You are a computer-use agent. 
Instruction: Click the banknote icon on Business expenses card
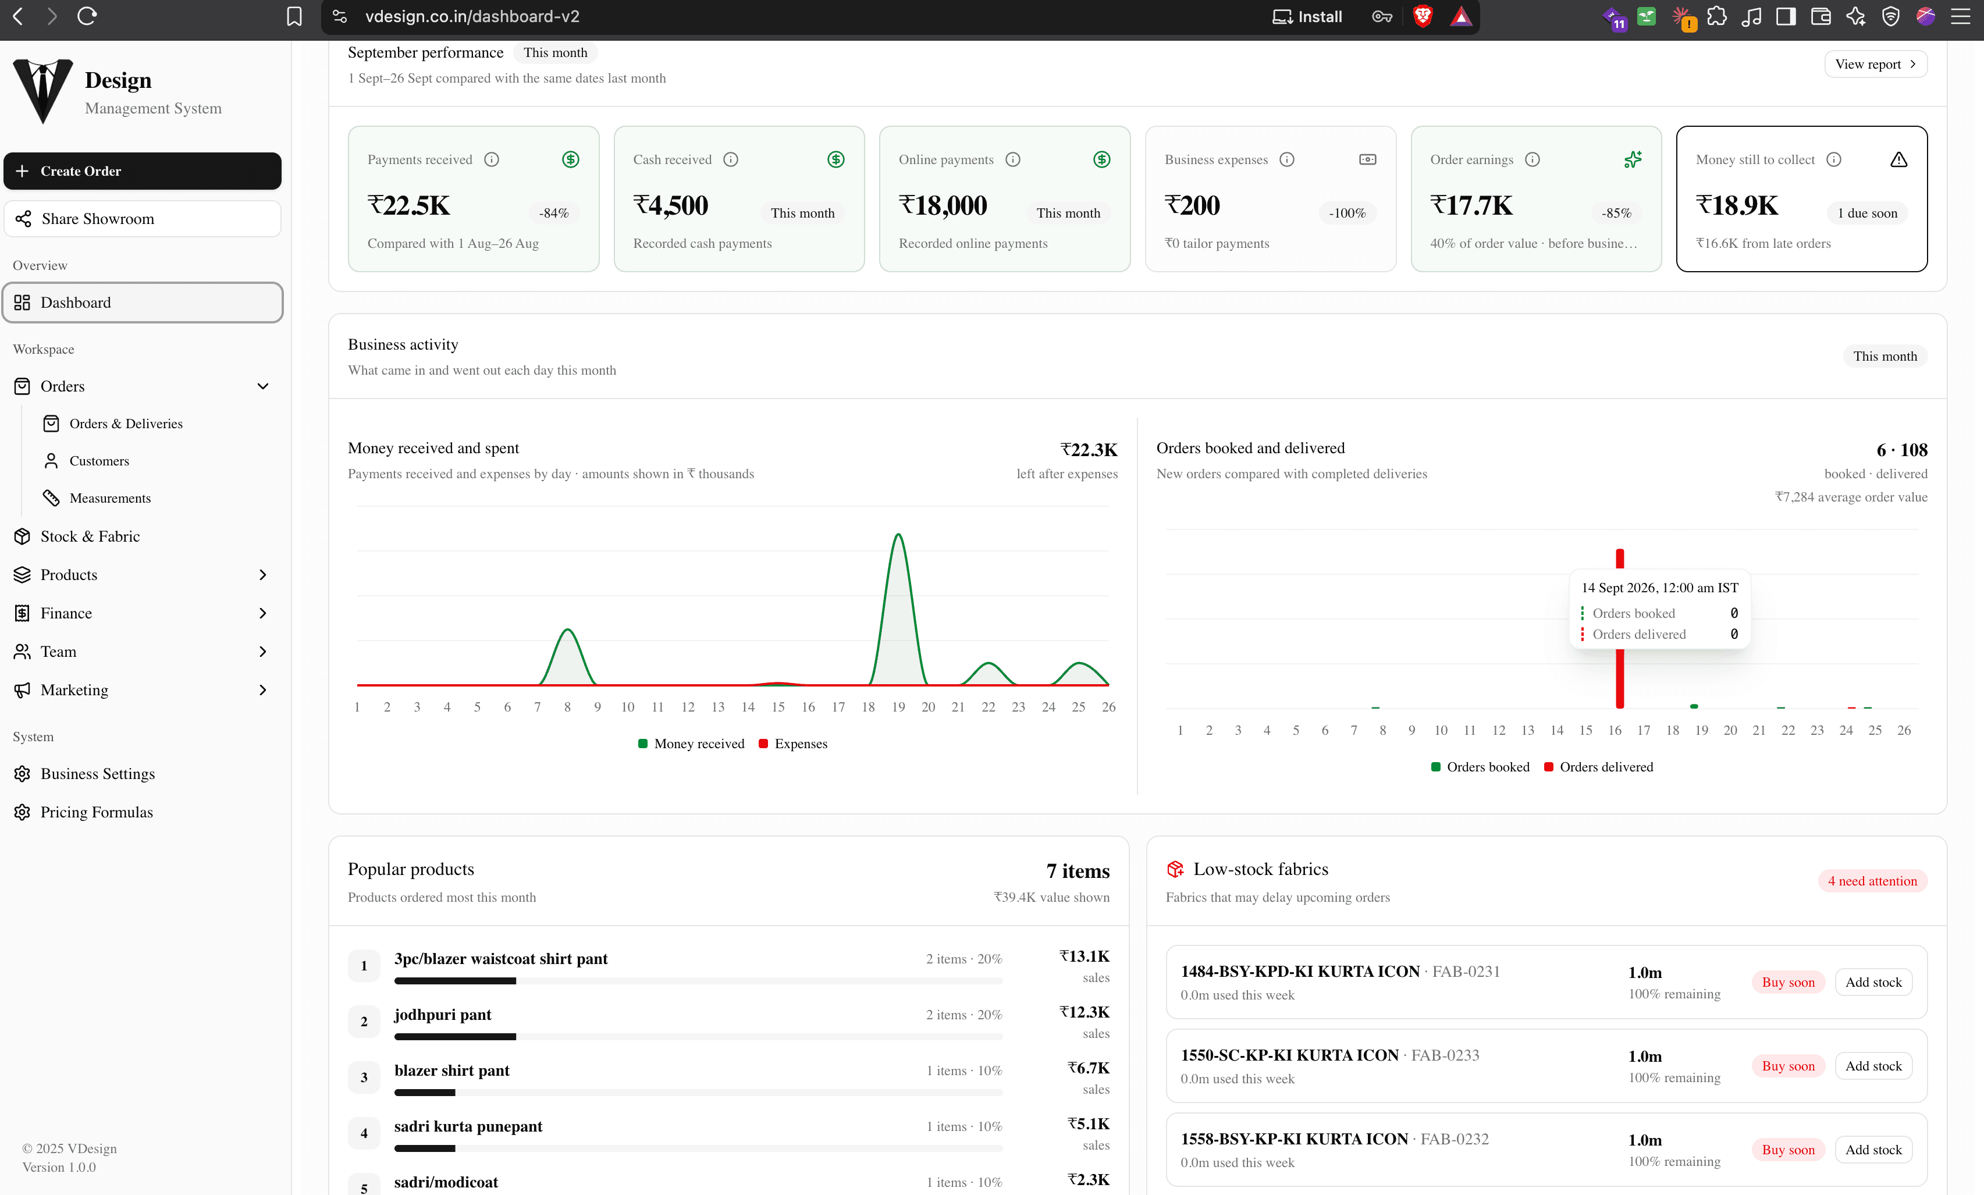coord(1367,159)
